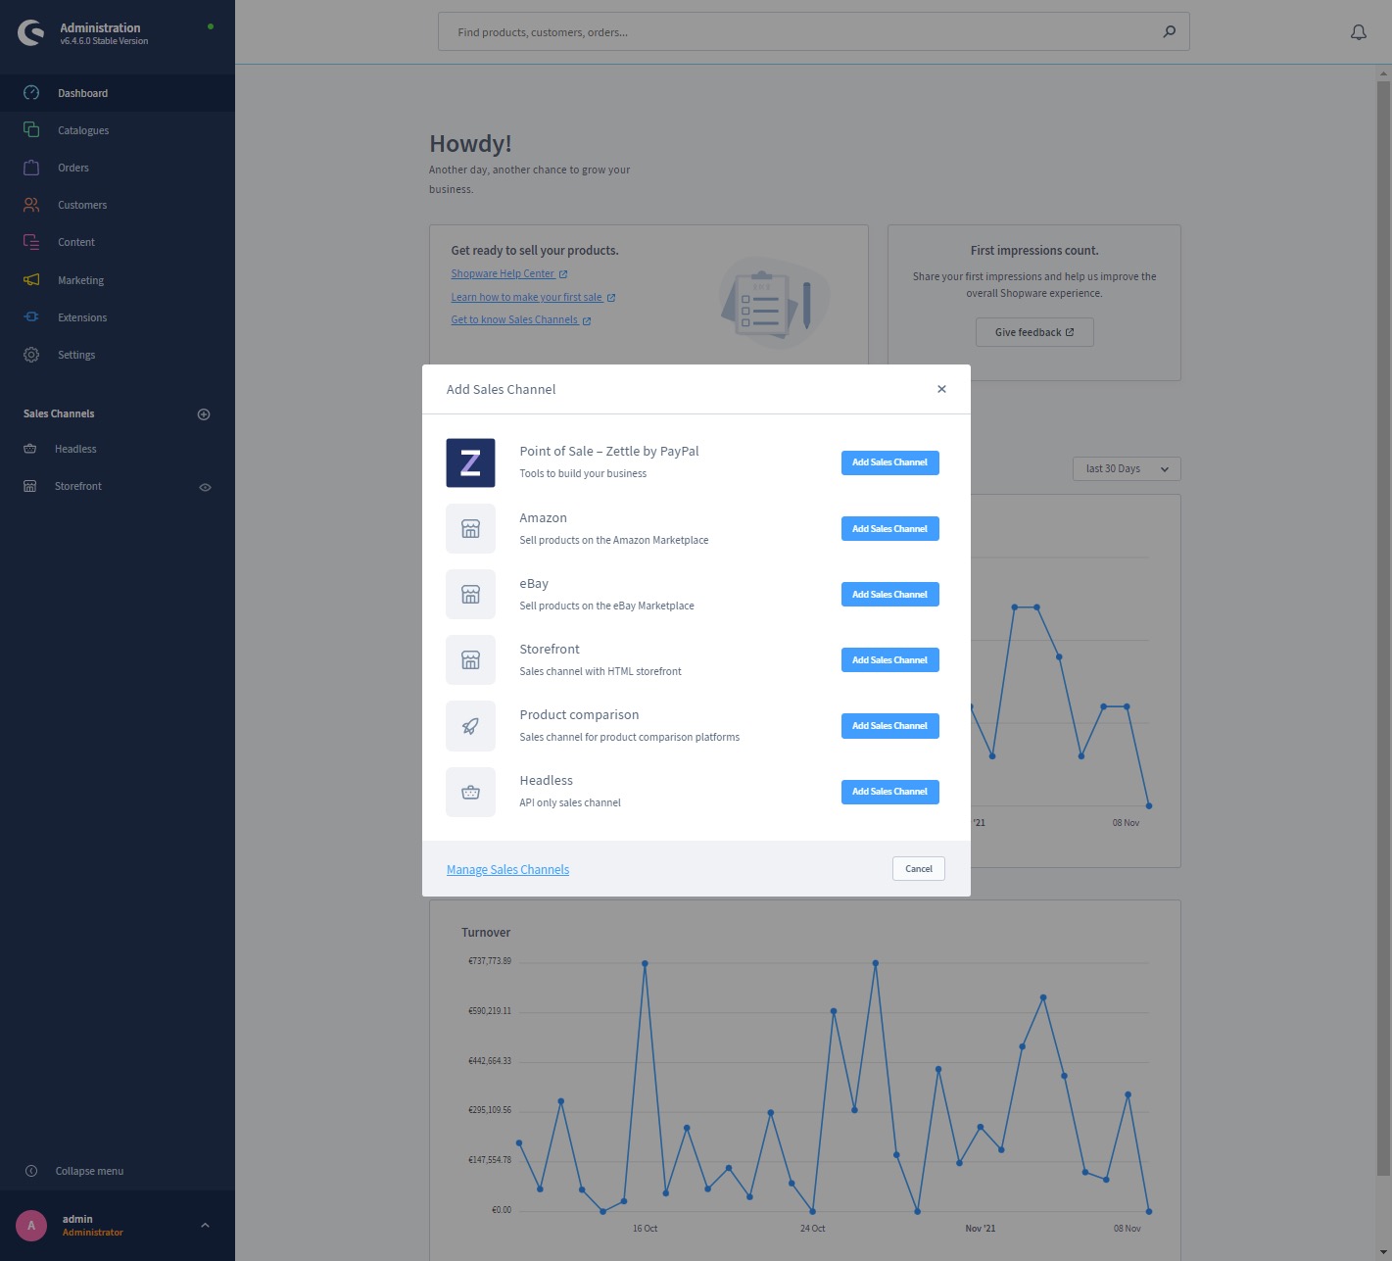Open Get to know Sales Channels link
1392x1261 pixels.
[x=521, y=320]
